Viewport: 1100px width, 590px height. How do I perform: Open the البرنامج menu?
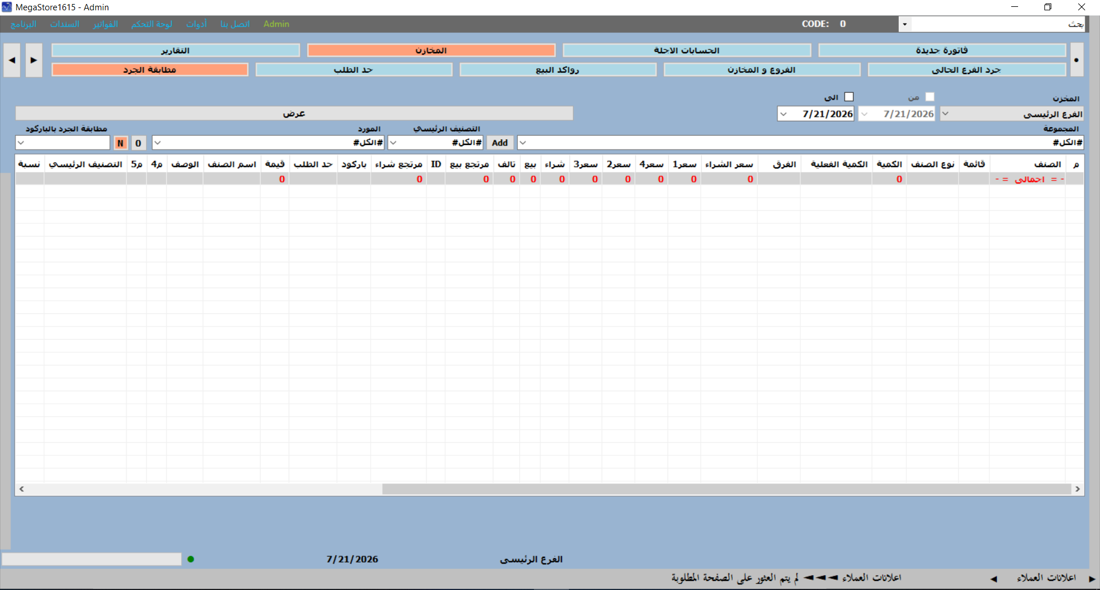(23, 24)
